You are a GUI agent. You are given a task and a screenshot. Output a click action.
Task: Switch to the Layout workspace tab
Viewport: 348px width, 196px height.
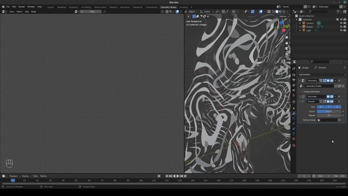(x=51, y=7)
